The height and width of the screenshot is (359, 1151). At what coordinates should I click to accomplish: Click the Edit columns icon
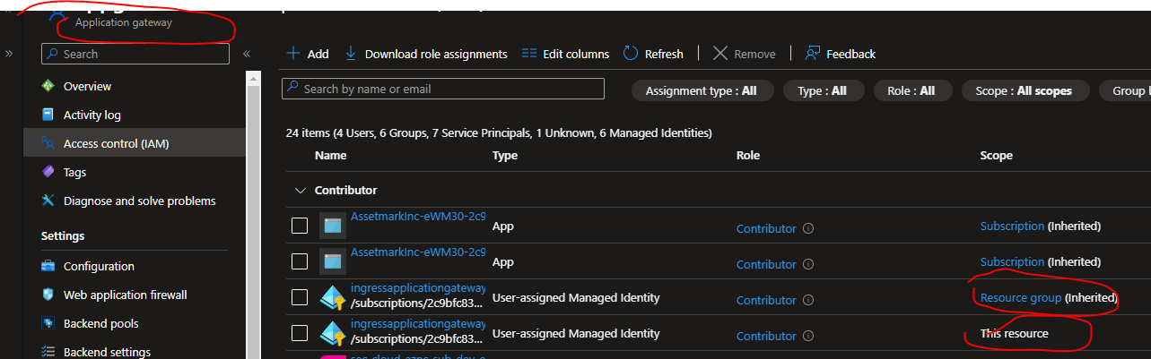529,54
